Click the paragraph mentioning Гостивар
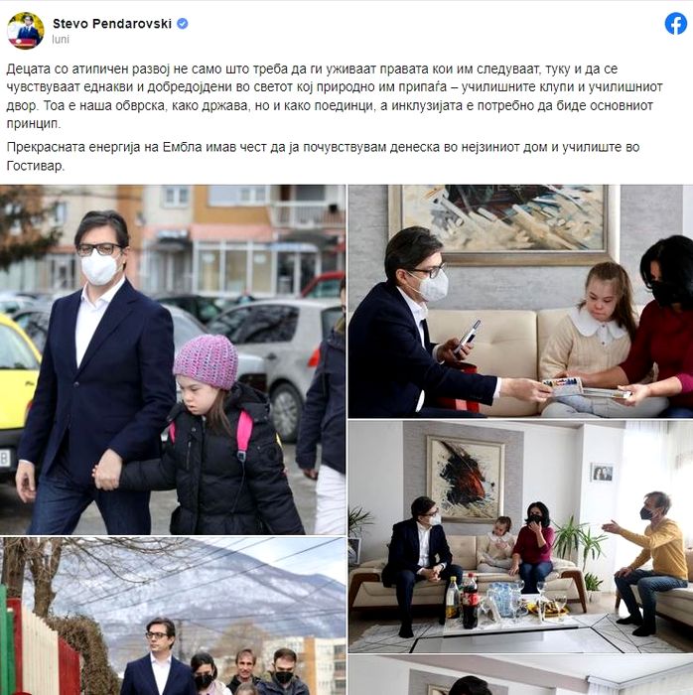Image resolution: width=693 pixels, height=695 pixels. click(x=323, y=157)
